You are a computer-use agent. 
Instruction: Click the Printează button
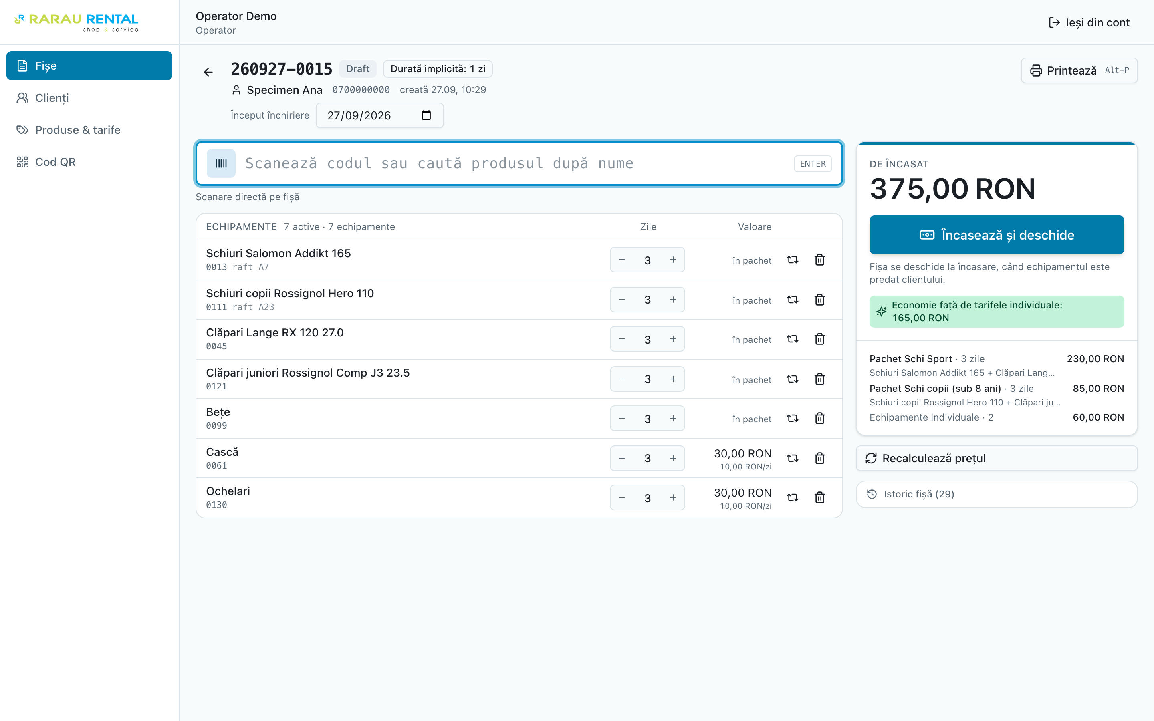[1079, 70]
